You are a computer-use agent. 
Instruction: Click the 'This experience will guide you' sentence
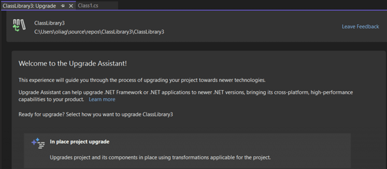[x=142, y=80]
